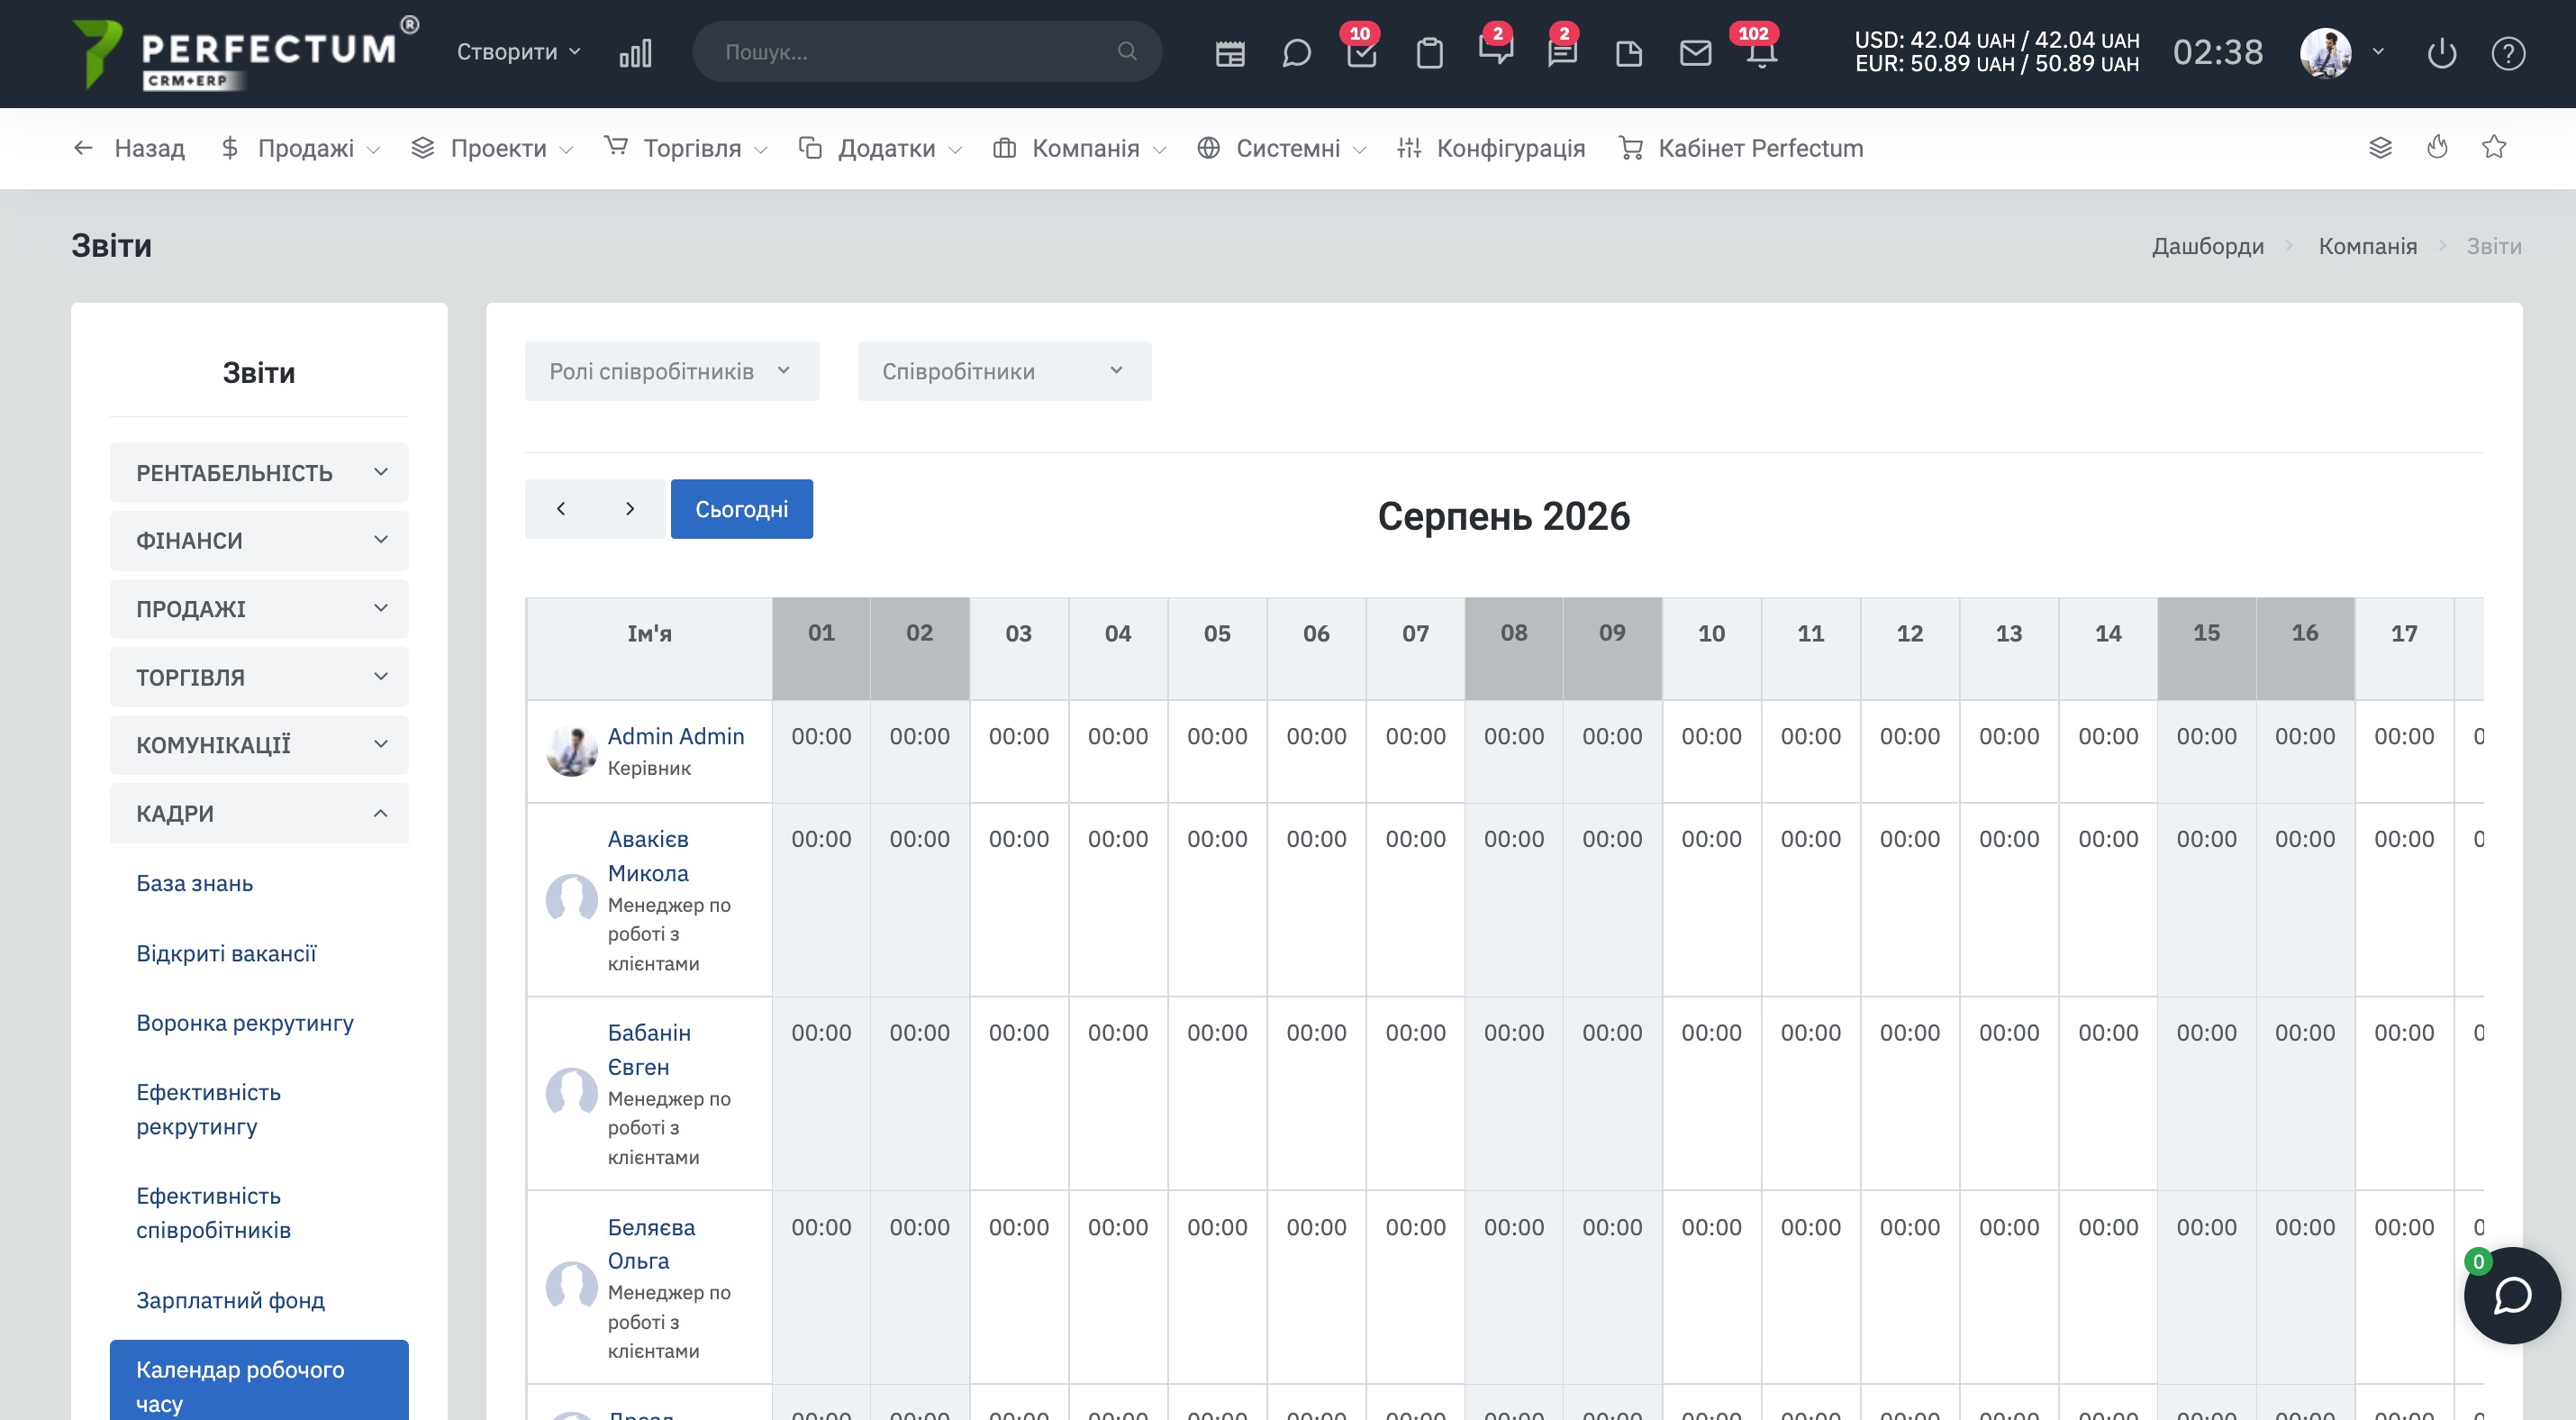The image size is (2576, 1420).
Task: Expand ТОРГІВЛЯ sidebar section
Action: (x=259, y=677)
